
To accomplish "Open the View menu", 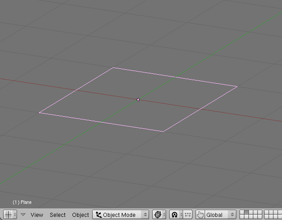I will click(x=37, y=215).
